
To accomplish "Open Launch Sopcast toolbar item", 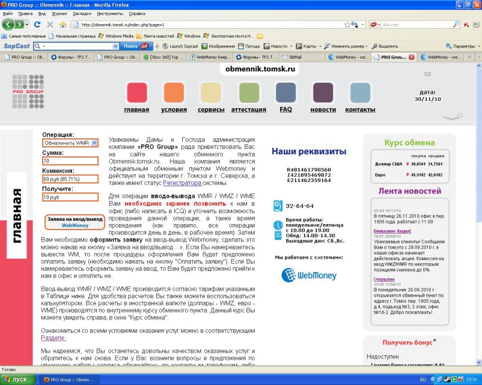I will click(x=180, y=46).
